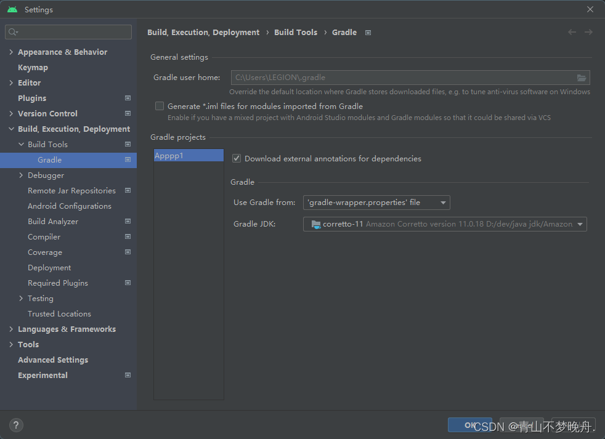This screenshot has width=605, height=439.
Task: Click Build Tools in the breadcrumb
Action: pyautogui.click(x=296, y=33)
